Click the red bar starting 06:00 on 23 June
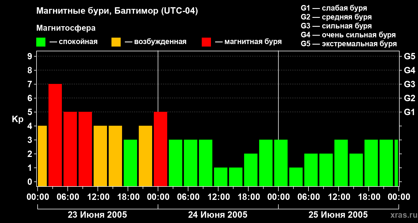This screenshot has width=418, height=223. (x=70, y=149)
